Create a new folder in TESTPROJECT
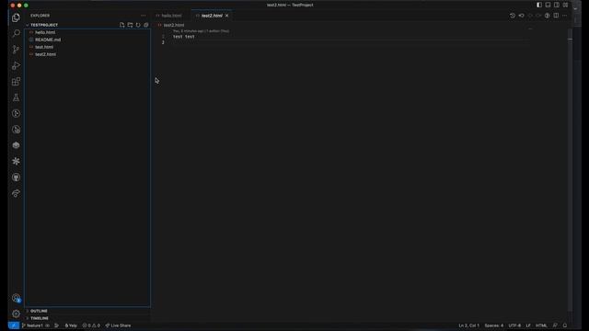The image size is (589, 331). [130, 25]
